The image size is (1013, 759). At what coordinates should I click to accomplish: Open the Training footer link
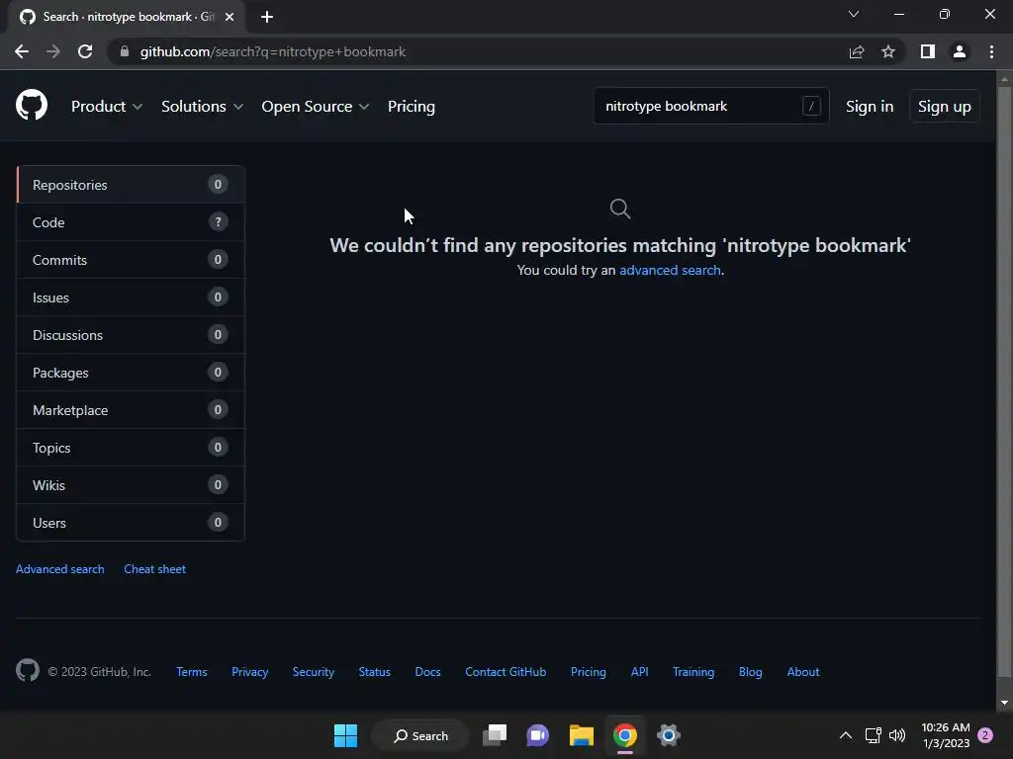[693, 671]
